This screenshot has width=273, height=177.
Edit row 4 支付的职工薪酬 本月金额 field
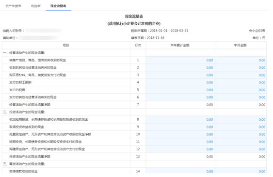coord(240,82)
